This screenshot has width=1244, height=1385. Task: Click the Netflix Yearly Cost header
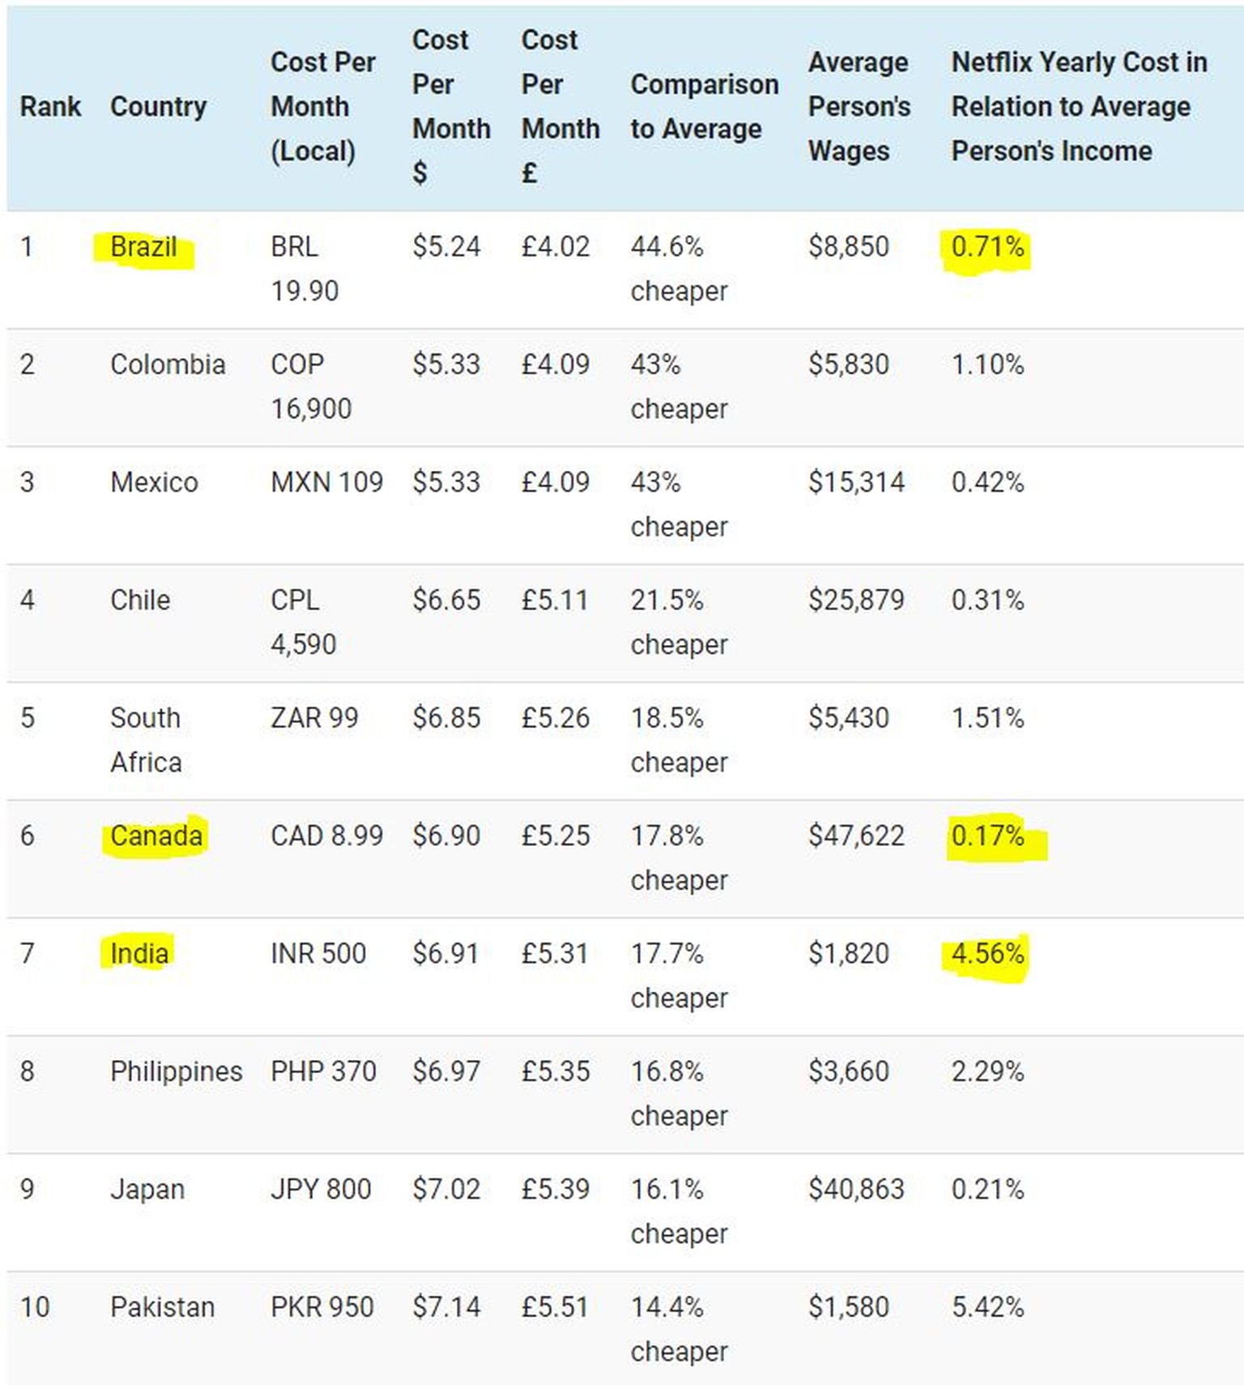coord(1078,106)
